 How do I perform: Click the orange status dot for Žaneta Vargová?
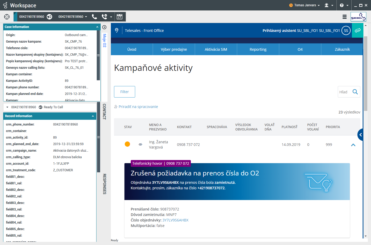pyautogui.click(x=127, y=144)
